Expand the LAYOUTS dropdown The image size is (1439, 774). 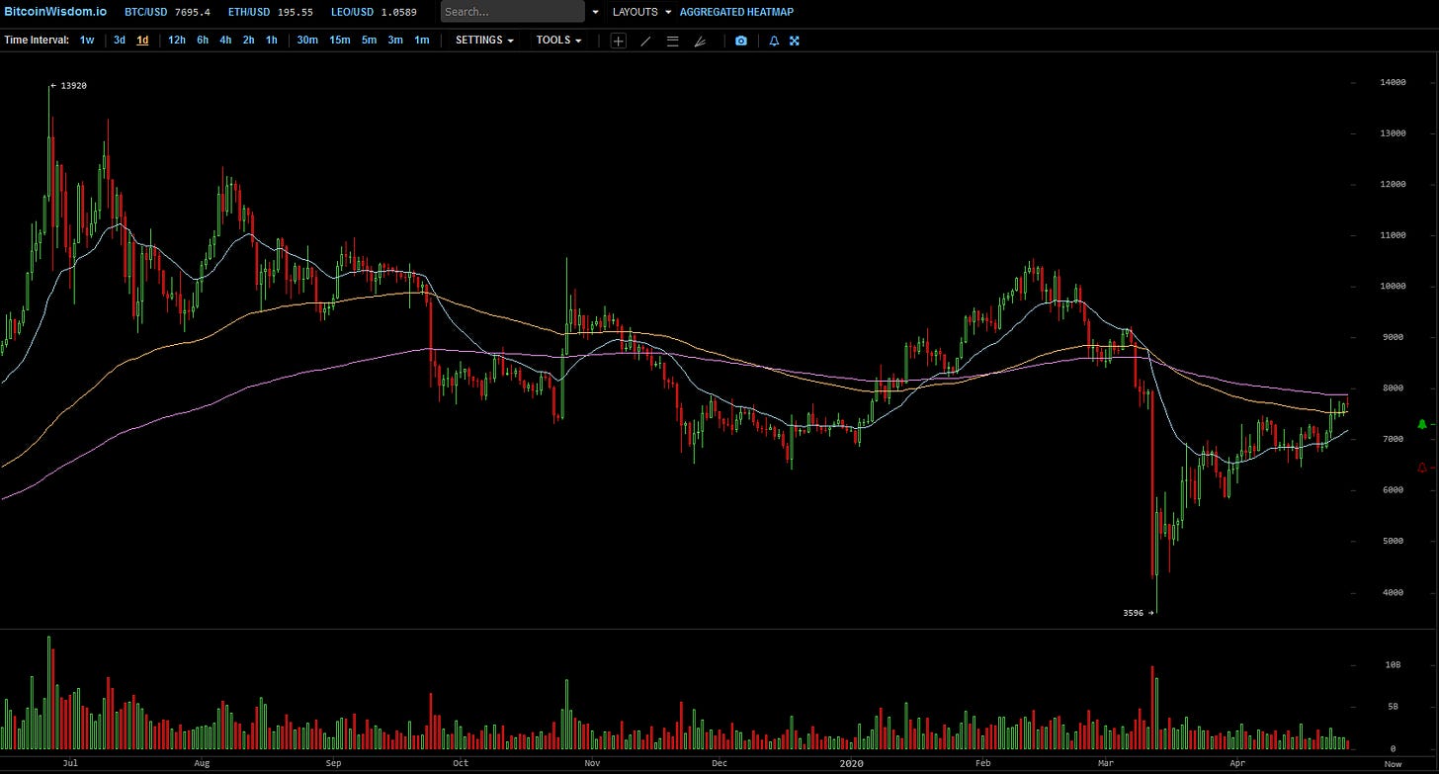pyautogui.click(x=641, y=12)
